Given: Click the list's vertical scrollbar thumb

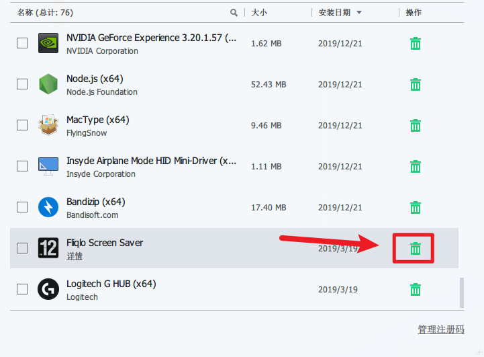Looking at the screenshot, I should (462, 292).
